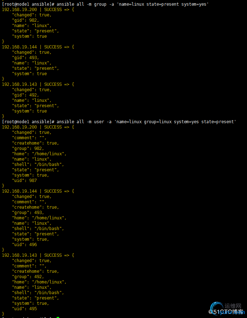The width and height of the screenshot is (247, 318).
Task: Click the green terminal cursor block
Action: (x=58, y=317)
